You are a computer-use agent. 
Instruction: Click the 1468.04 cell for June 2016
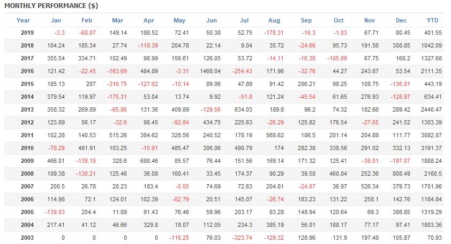point(209,71)
